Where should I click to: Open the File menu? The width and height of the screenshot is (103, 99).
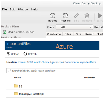(x=4, y=9)
